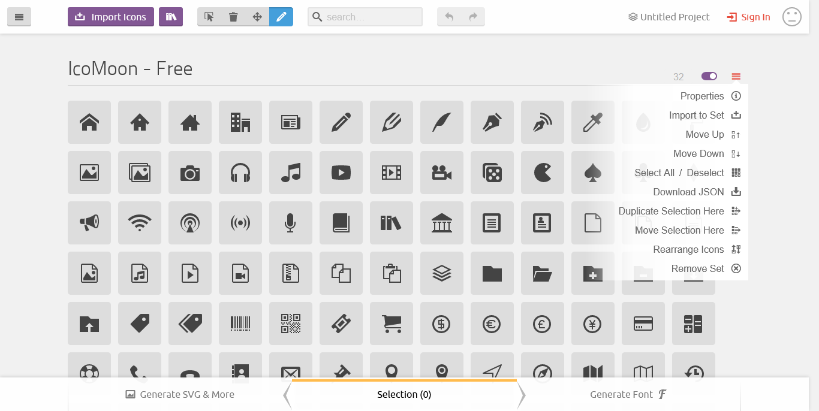The width and height of the screenshot is (819, 411).
Task: Open Untitled Project manager
Action: 669,17
